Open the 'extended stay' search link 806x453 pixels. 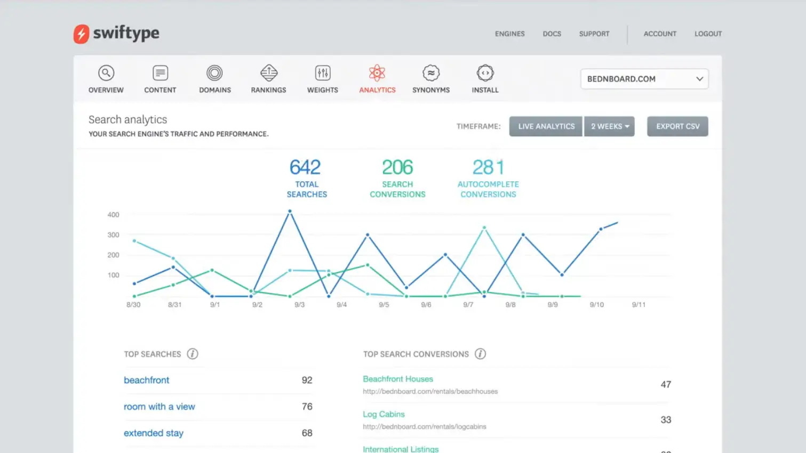point(154,433)
